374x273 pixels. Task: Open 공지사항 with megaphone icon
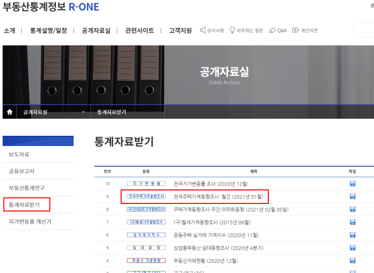pos(212,30)
